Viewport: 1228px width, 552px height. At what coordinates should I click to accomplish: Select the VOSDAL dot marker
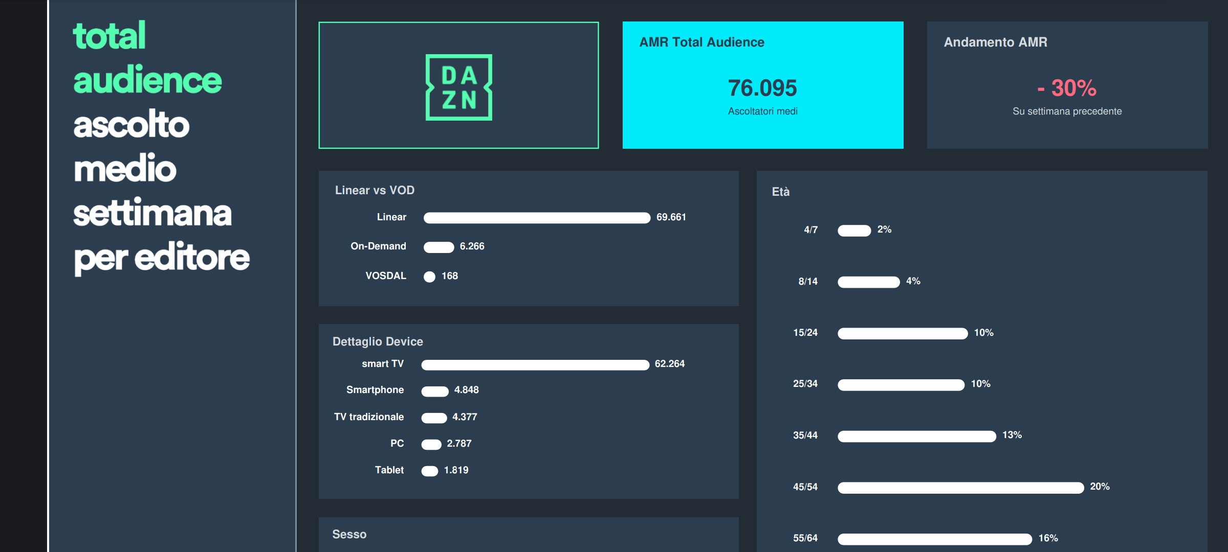click(x=429, y=277)
